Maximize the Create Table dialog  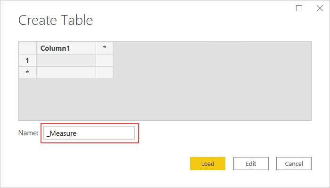(x=299, y=8)
